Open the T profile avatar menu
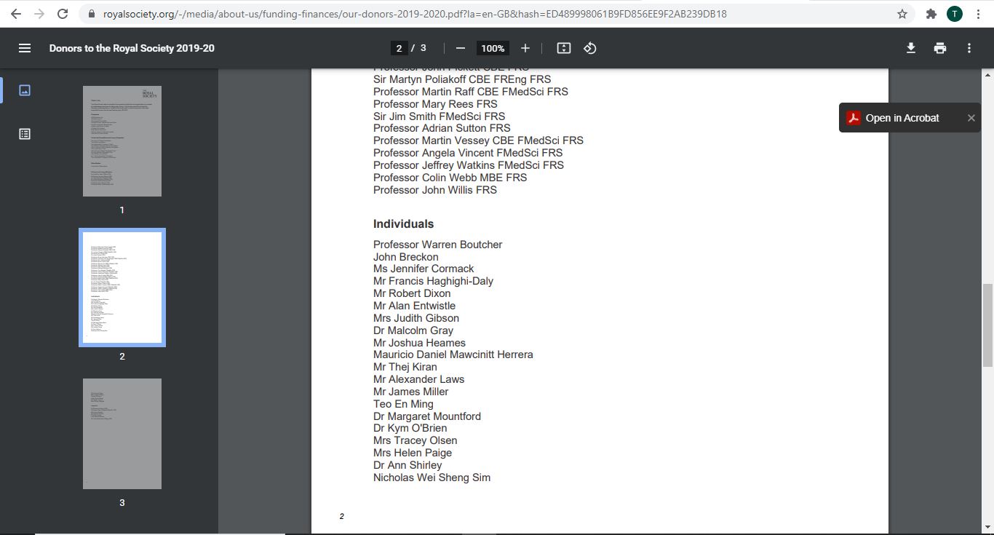Viewport: 994px width, 535px height. coord(954,14)
